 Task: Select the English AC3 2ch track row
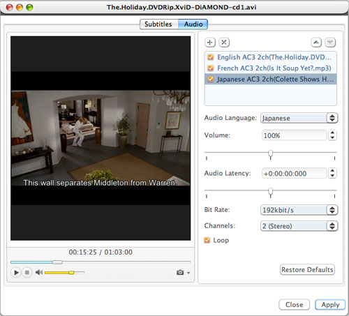tap(270, 57)
